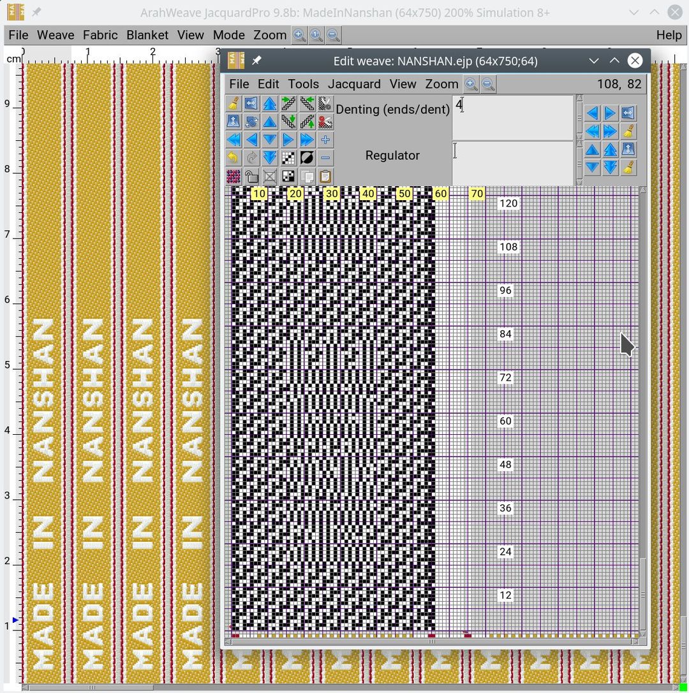The height and width of the screenshot is (693, 689).
Task: Click the grey redo arrow icon
Action: click(x=251, y=157)
